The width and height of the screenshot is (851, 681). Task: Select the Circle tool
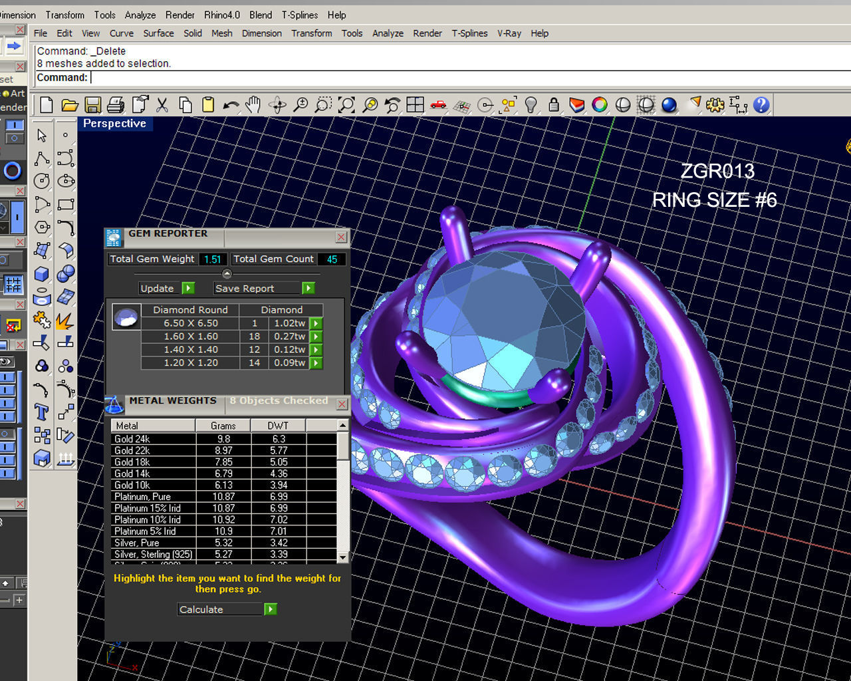[x=42, y=182]
